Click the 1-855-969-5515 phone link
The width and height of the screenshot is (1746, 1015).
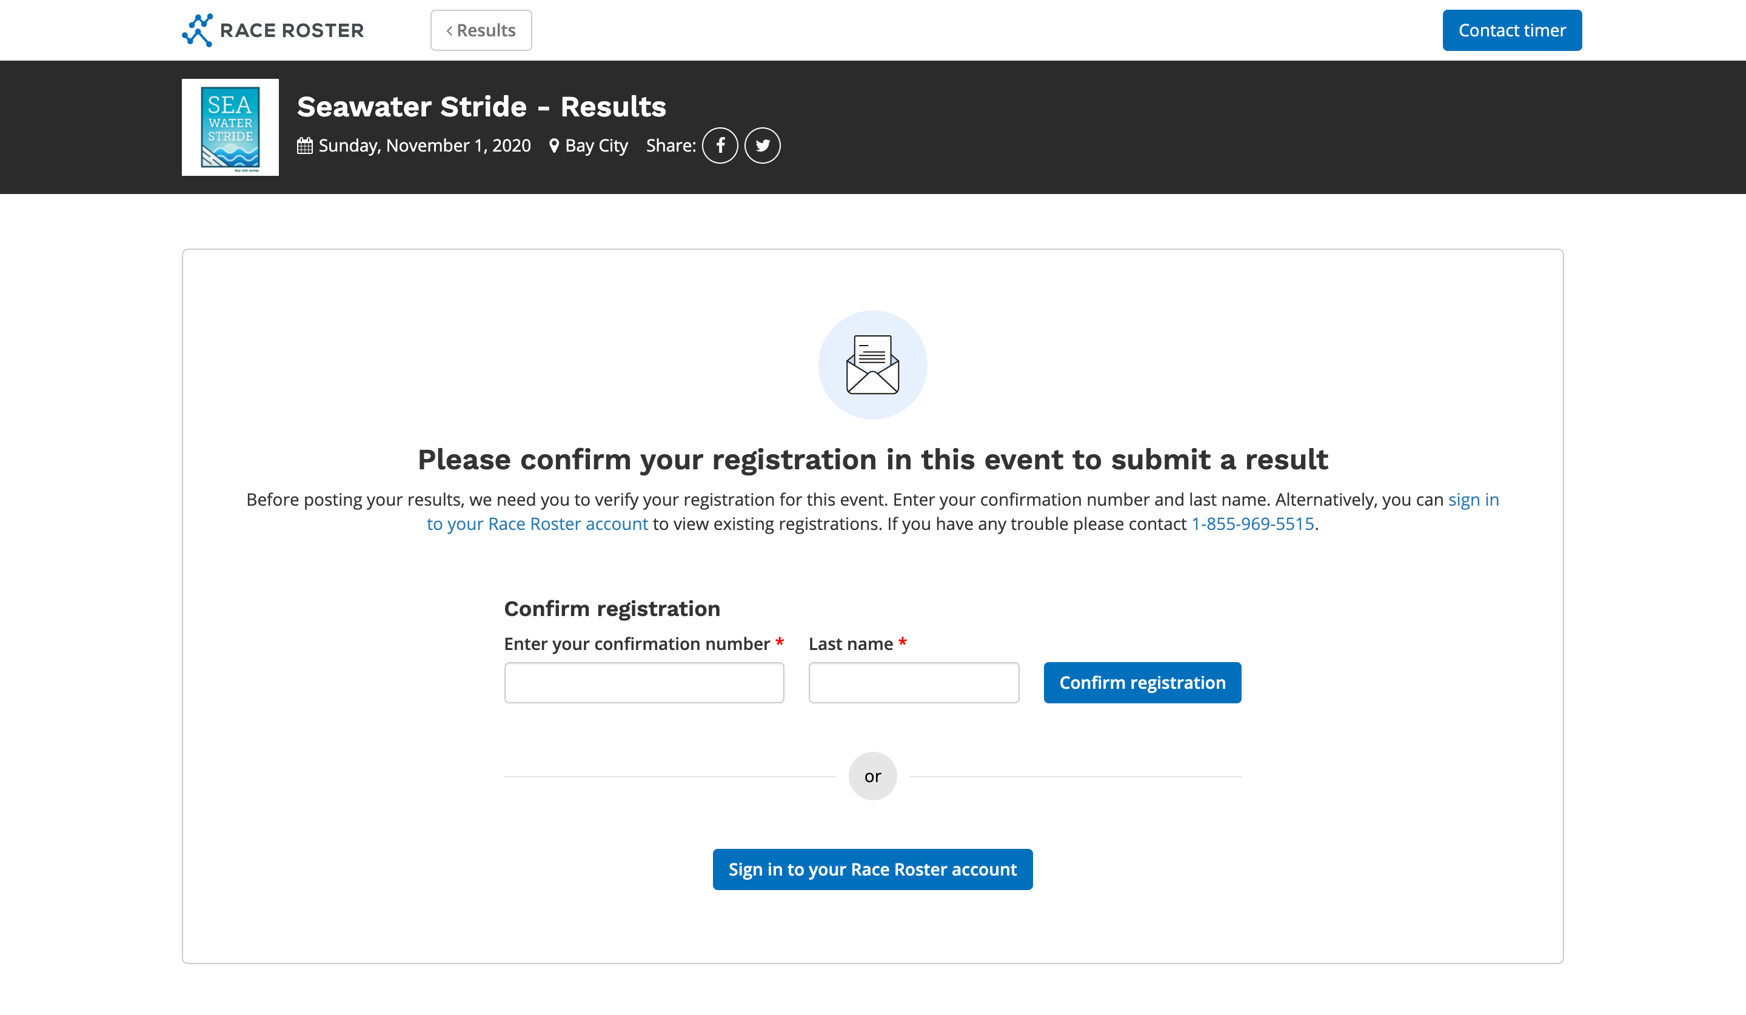pos(1252,524)
